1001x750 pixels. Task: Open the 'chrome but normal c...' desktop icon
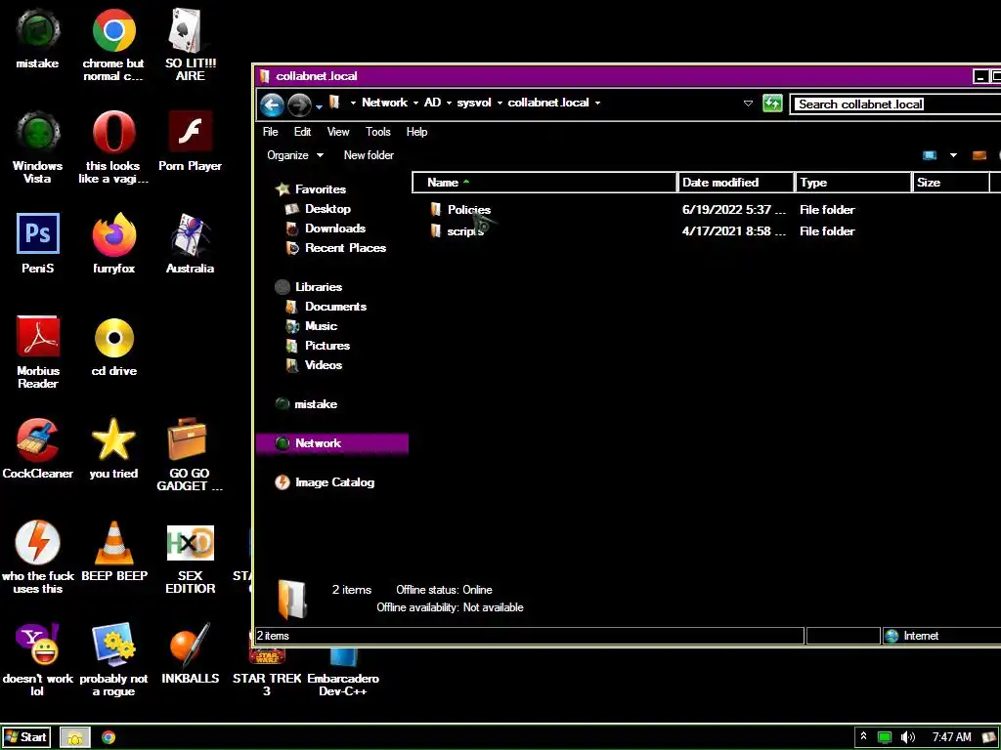click(113, 45)
